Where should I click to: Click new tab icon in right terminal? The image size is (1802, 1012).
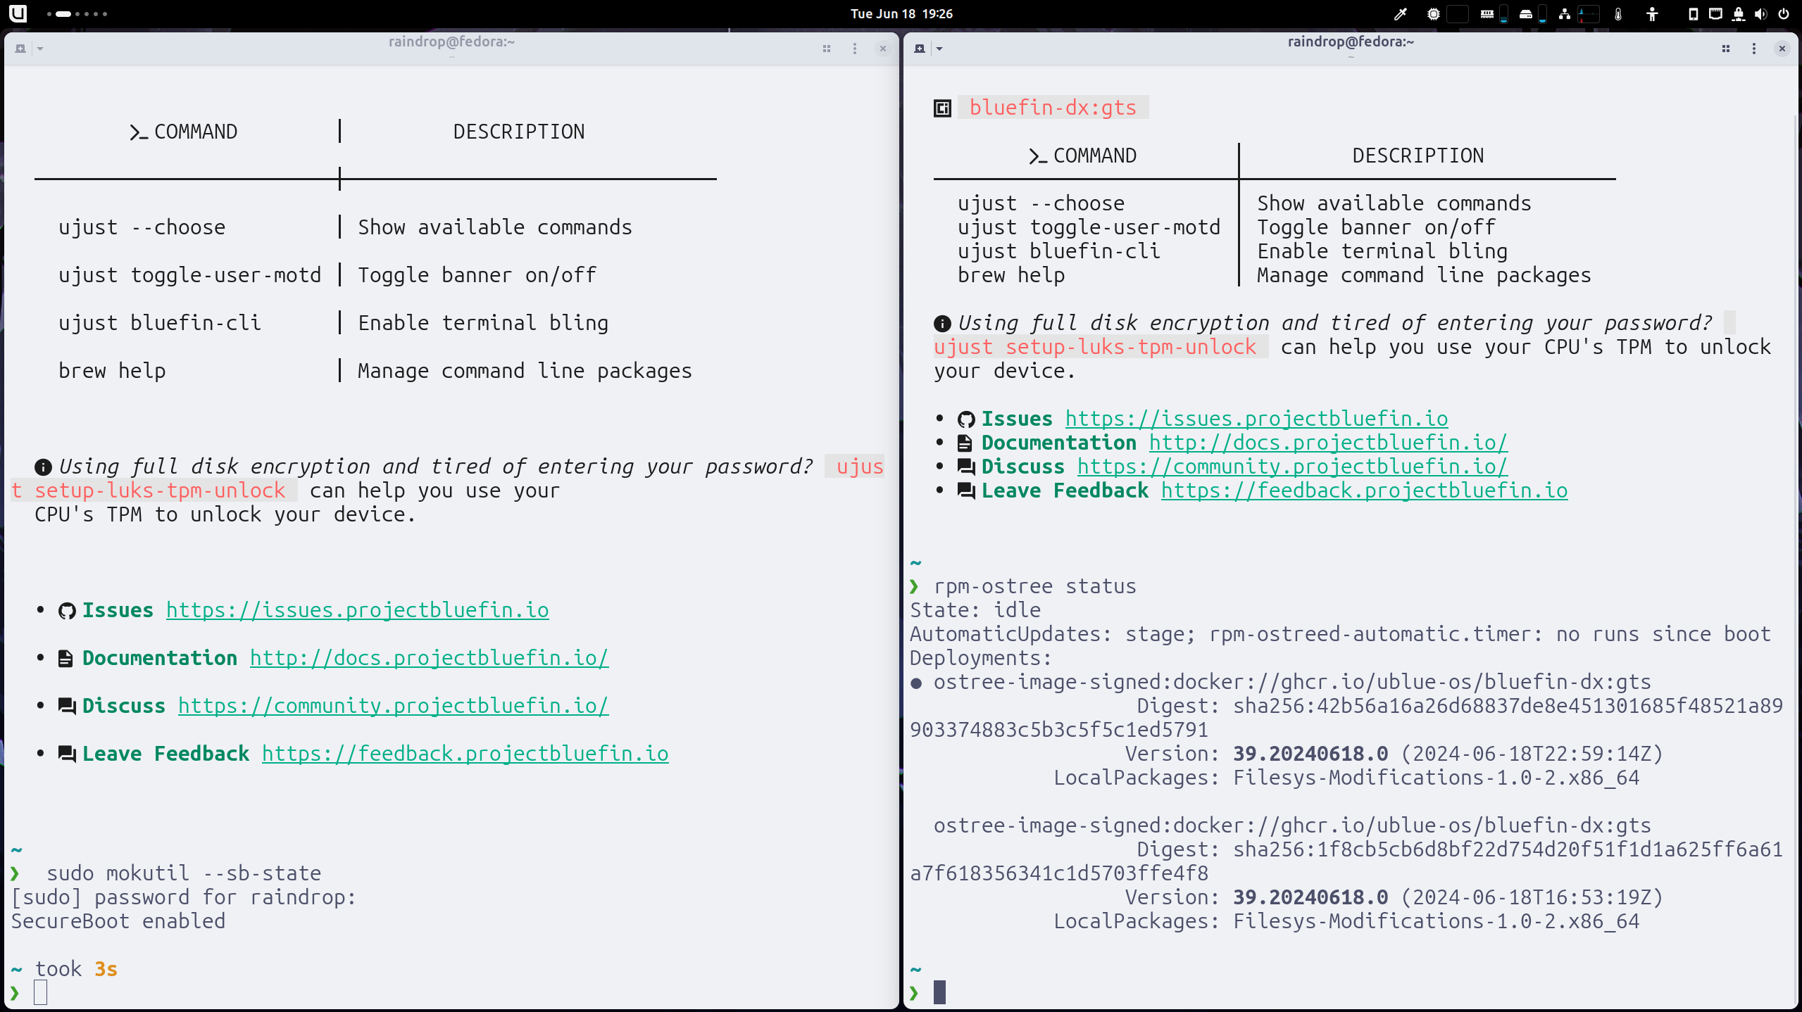pos(919,49)
